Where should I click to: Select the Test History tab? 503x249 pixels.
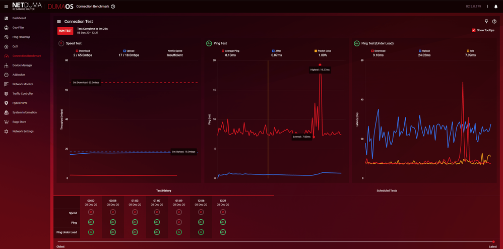click(x=163, y=191)
